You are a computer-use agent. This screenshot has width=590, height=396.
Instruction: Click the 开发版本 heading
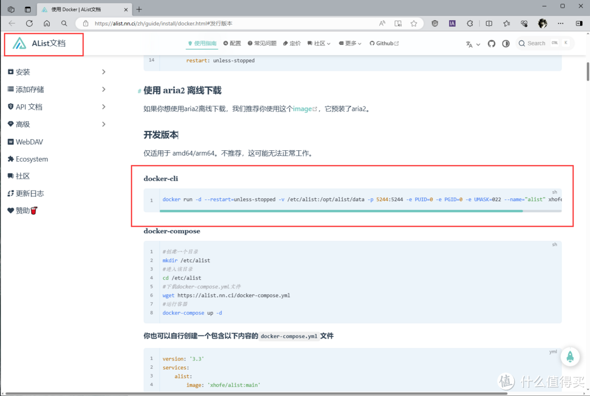point(161,135)
